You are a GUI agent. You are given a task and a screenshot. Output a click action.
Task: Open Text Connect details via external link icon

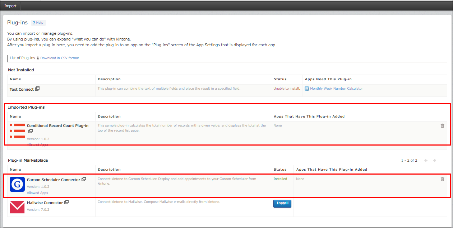(x=37, y=88)
